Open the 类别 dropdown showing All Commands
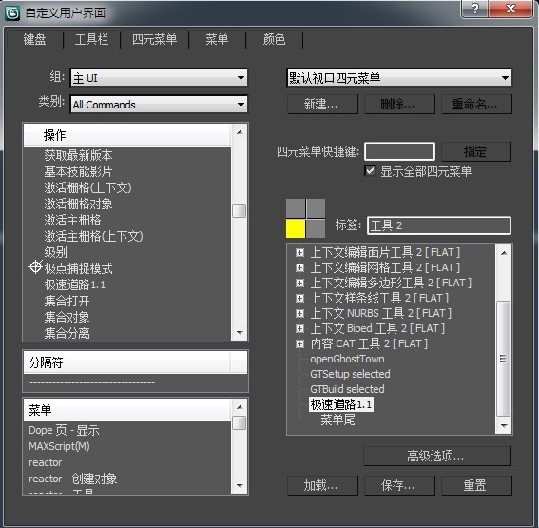 [x=159, y=105]
